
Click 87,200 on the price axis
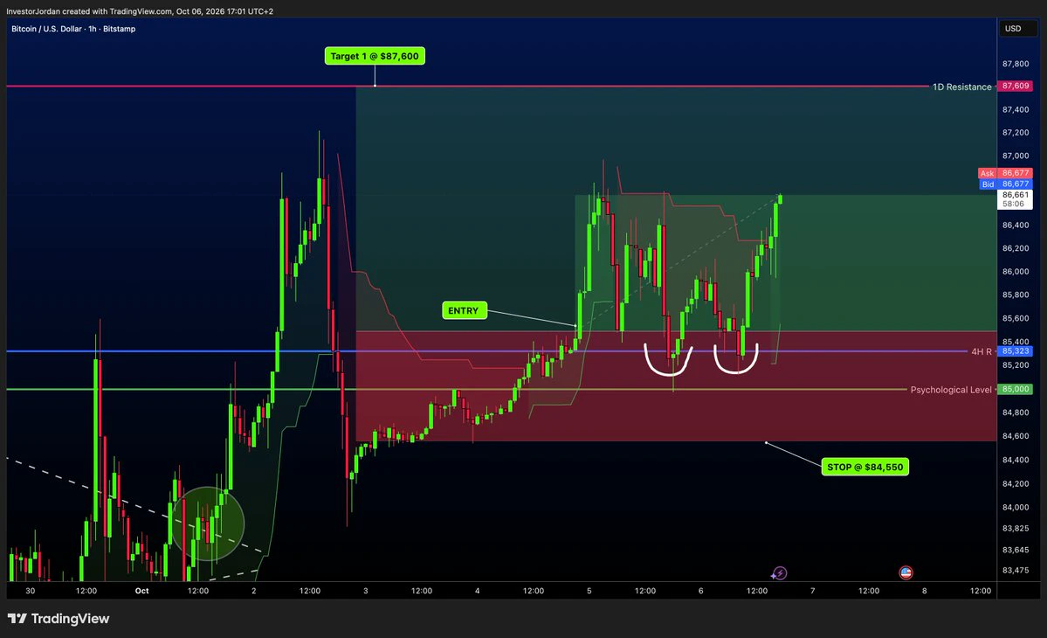point(1015,132)
